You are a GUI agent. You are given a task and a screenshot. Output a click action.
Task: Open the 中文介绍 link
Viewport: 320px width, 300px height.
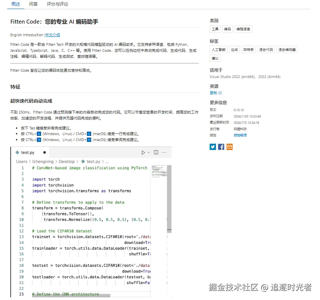coord(53,35)
